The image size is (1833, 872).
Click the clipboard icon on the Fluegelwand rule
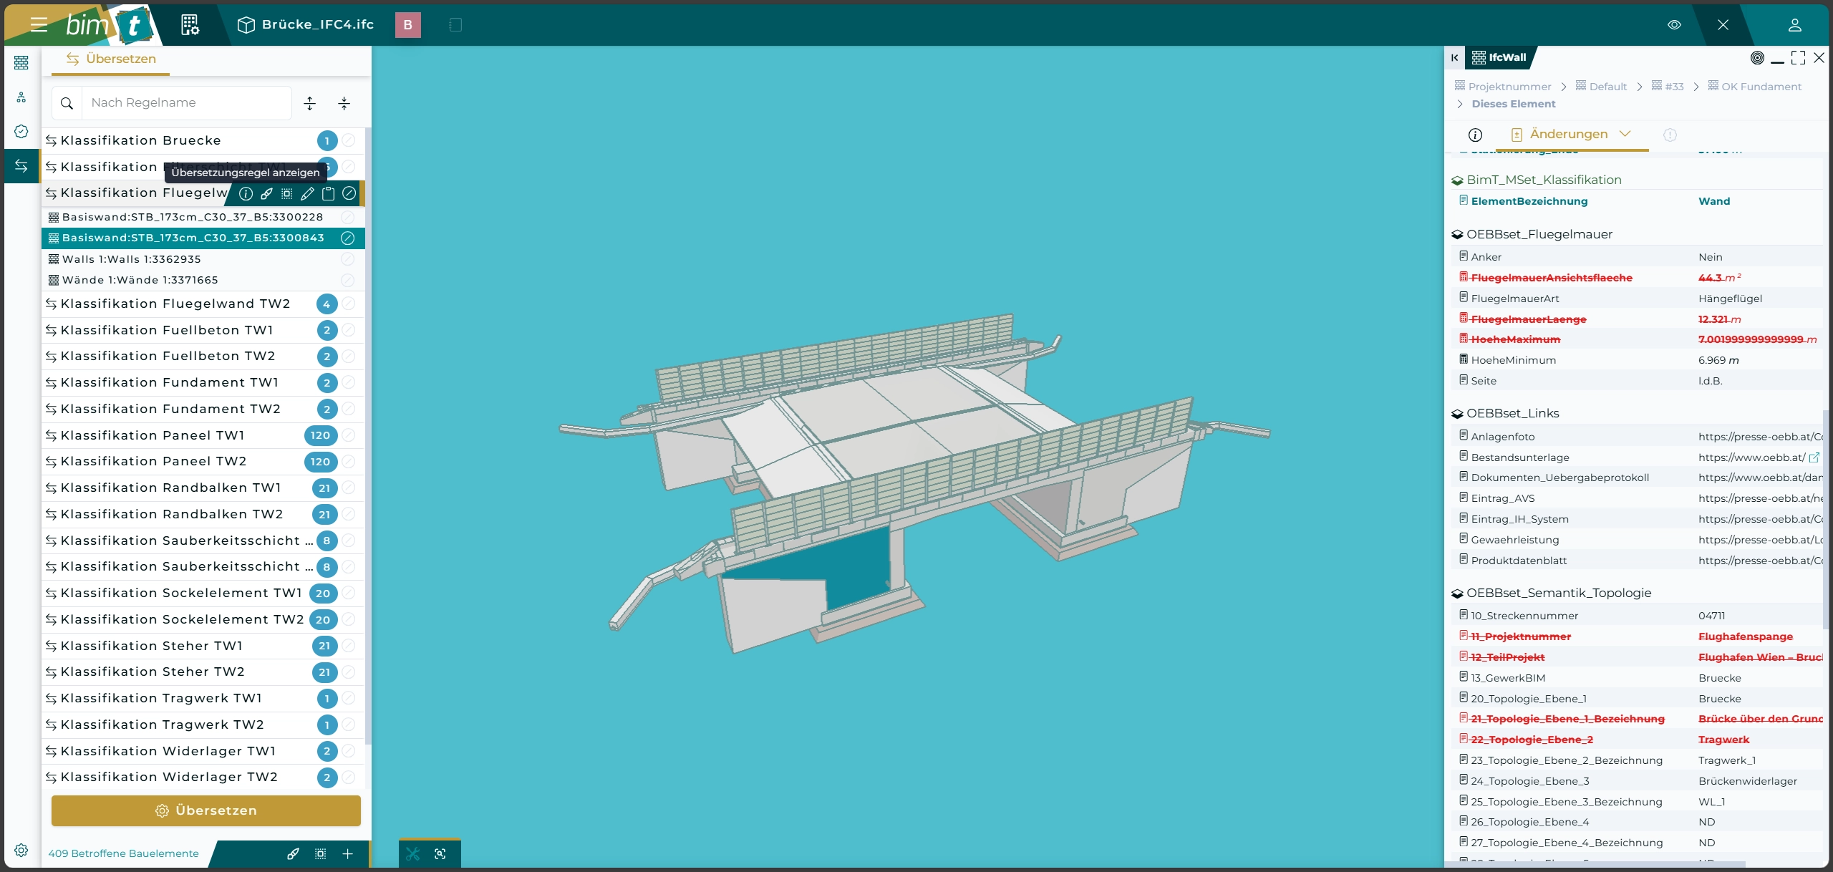(x=328, y=193)
